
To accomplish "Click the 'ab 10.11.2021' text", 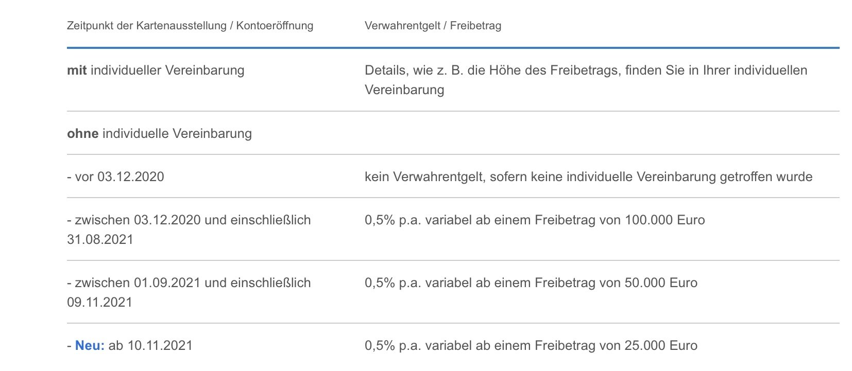I will (x=150, y=346).
